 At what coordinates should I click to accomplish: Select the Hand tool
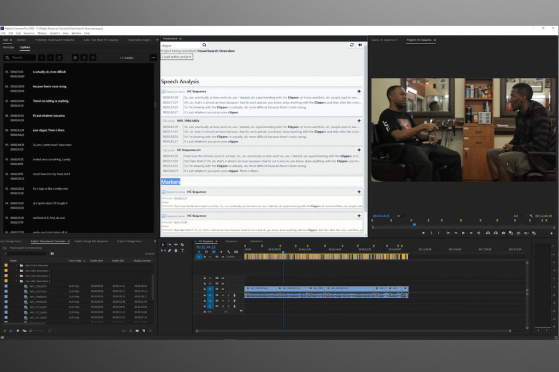tap(176, 250)
